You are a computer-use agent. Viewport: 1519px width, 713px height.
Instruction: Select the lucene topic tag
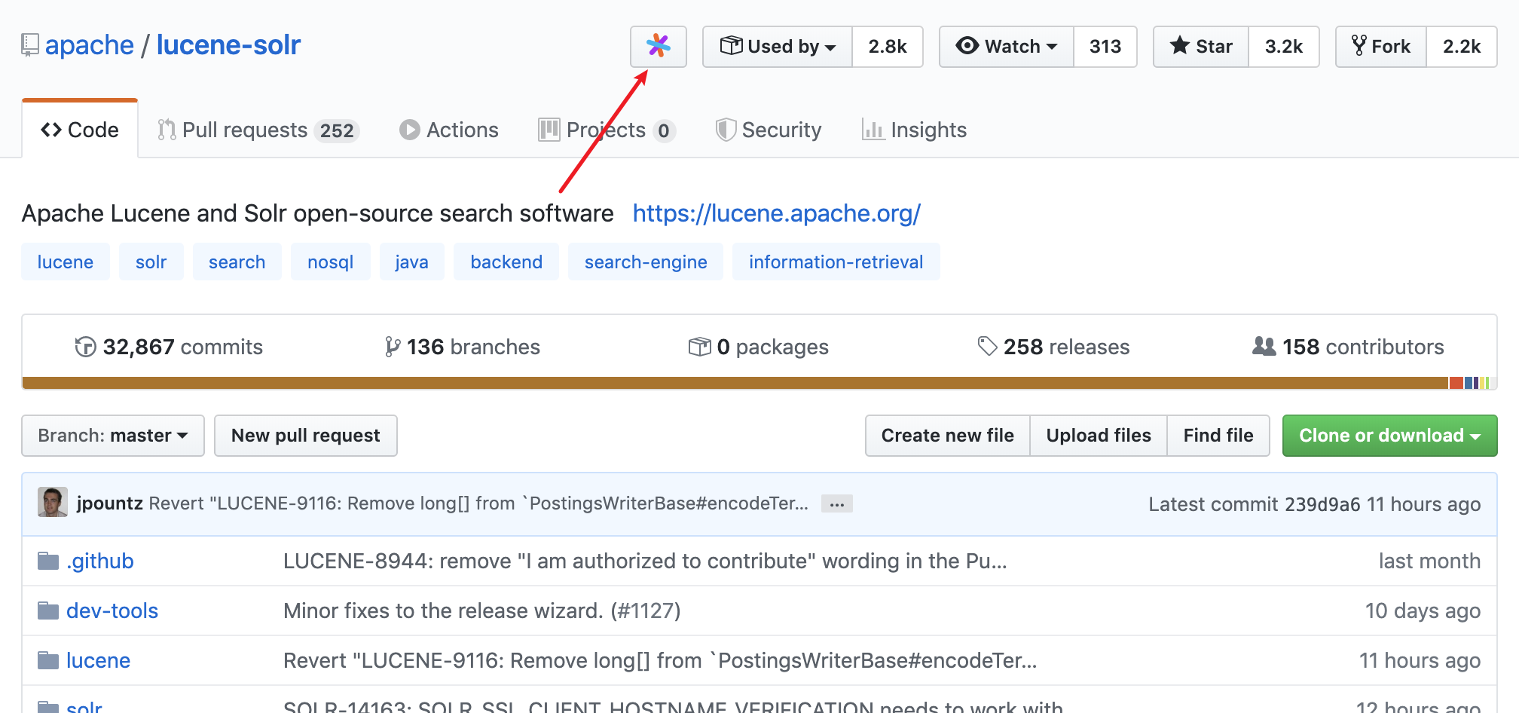click(x=66, y=262)
